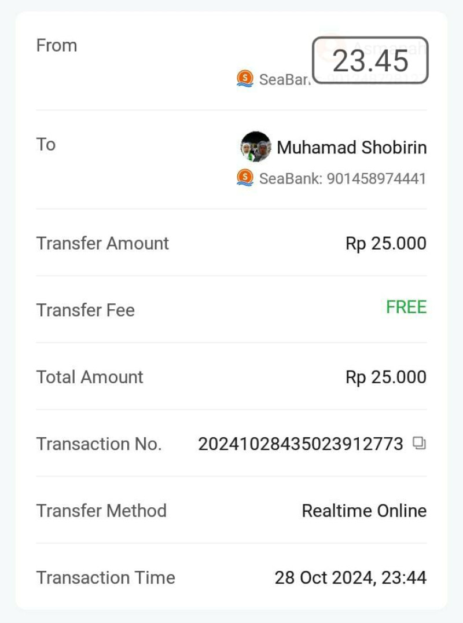Copy the transaction number using copy icon
This screenshot has height=623, width=463.
pyautogui.click(x=419, y=444)
